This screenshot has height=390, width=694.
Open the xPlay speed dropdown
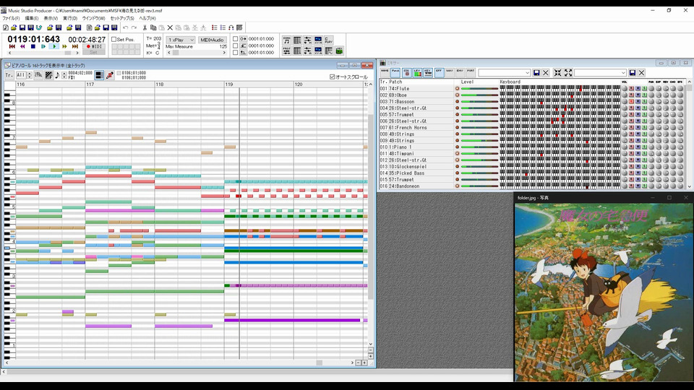(180, 40)
